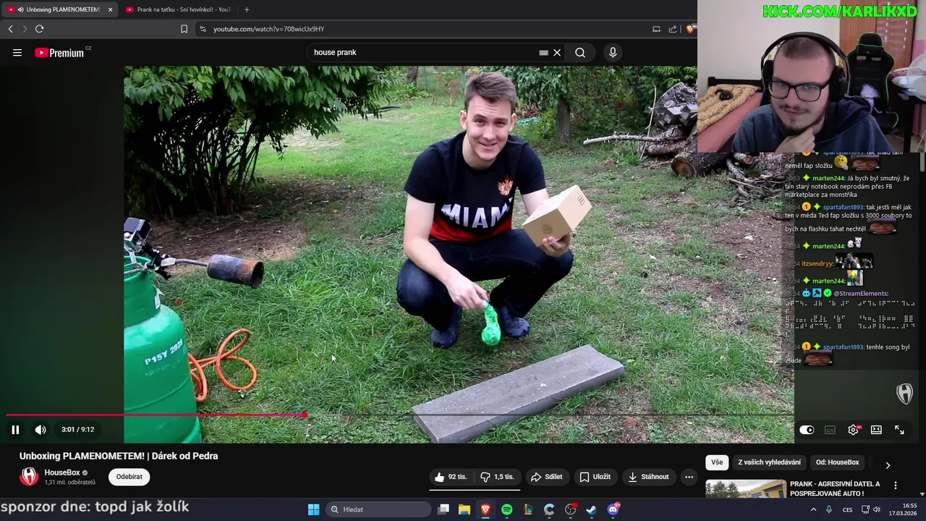926x521 pixels.
Task: Open Brave Shields lion icon
Action: (x=690, y=29)
